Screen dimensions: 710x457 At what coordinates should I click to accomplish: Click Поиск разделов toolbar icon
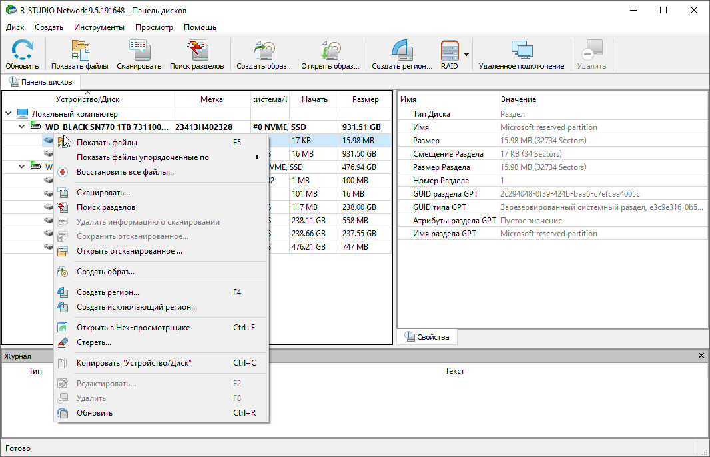tap(196, 54)
